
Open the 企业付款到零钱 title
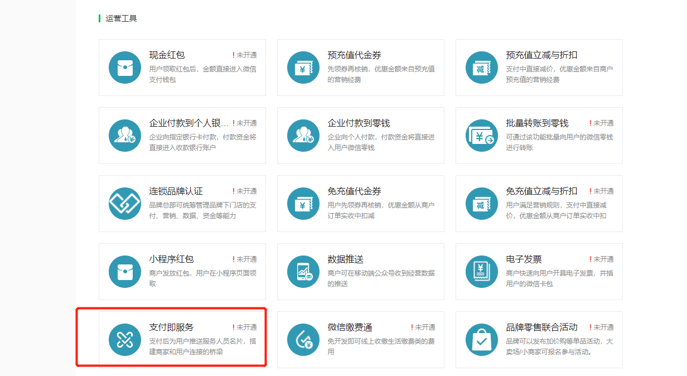(x=359, y=123)
